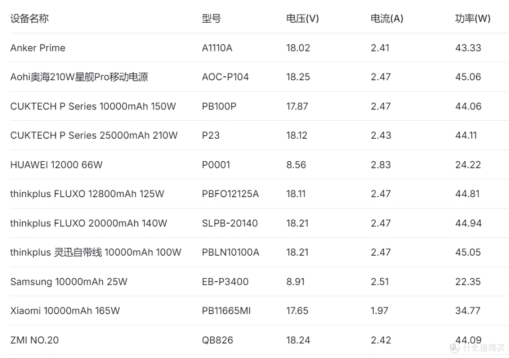Click model SLPB-20140
Screen dimensions: 509x358
tap(230, 224)
